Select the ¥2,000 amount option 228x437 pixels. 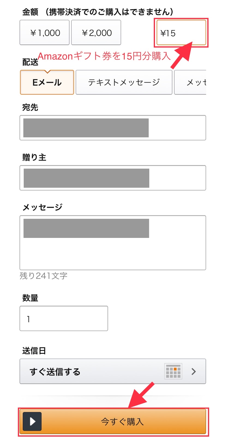click(x=96, y=33)
